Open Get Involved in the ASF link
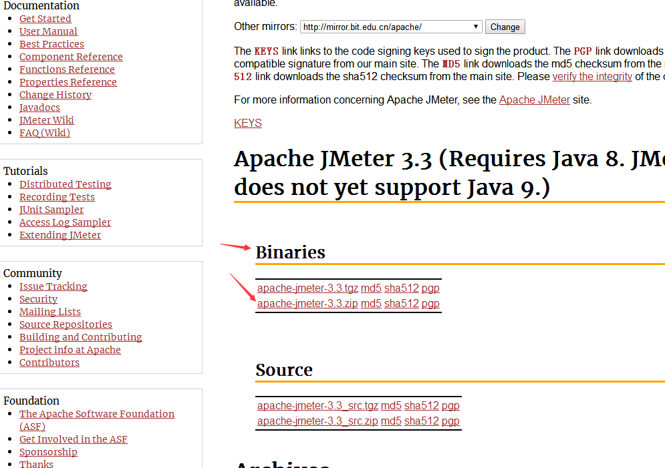This screenshot has width=665, height=468. pos(74,439)
